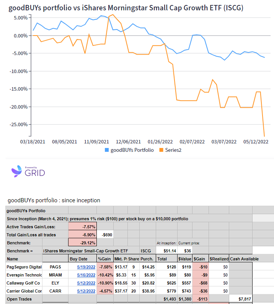Viewport: 274px width, 304px height.
Task: Click the Cash Available column header
Action: 244,259
